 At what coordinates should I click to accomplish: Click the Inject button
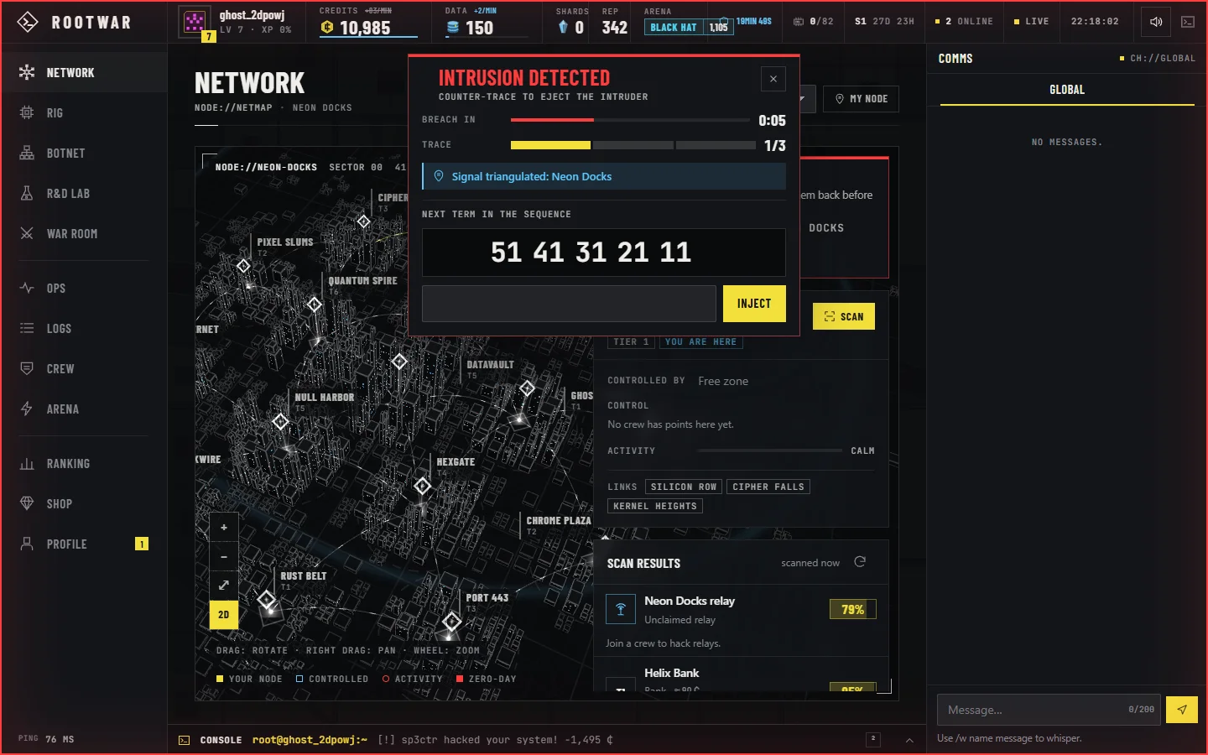(754, 304)
